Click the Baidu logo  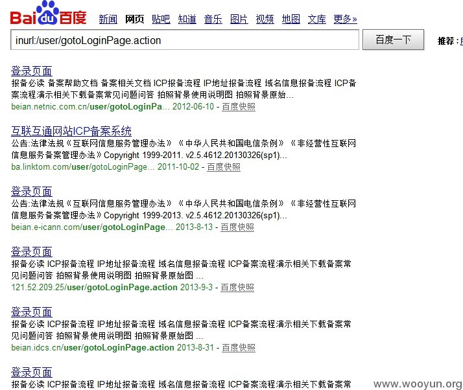(48, 13)
